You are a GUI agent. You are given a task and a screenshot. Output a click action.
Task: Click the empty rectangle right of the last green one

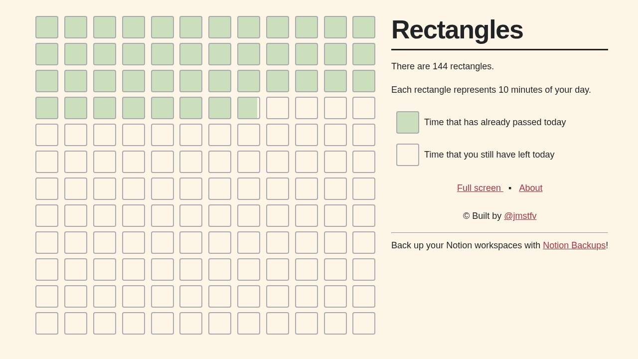click(278, 108)
